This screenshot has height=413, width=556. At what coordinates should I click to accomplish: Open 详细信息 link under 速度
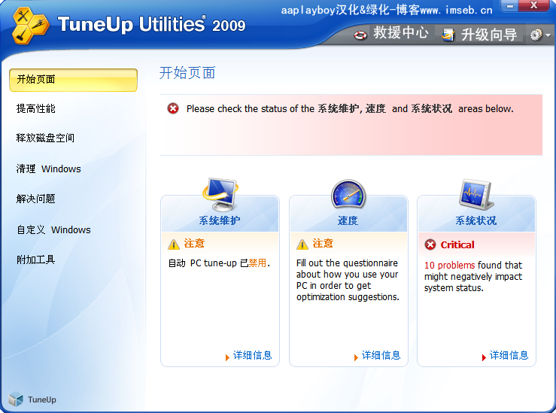point(381,355)
